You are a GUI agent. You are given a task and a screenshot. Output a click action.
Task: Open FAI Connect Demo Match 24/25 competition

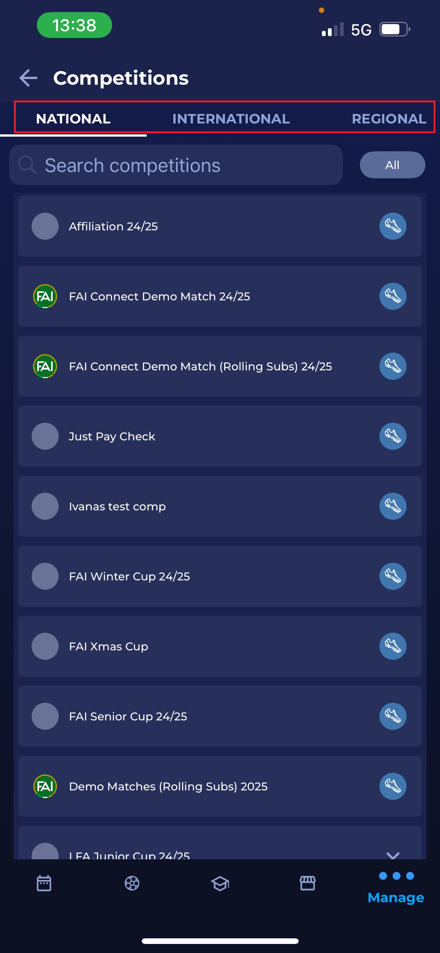[x=159, y=297]
